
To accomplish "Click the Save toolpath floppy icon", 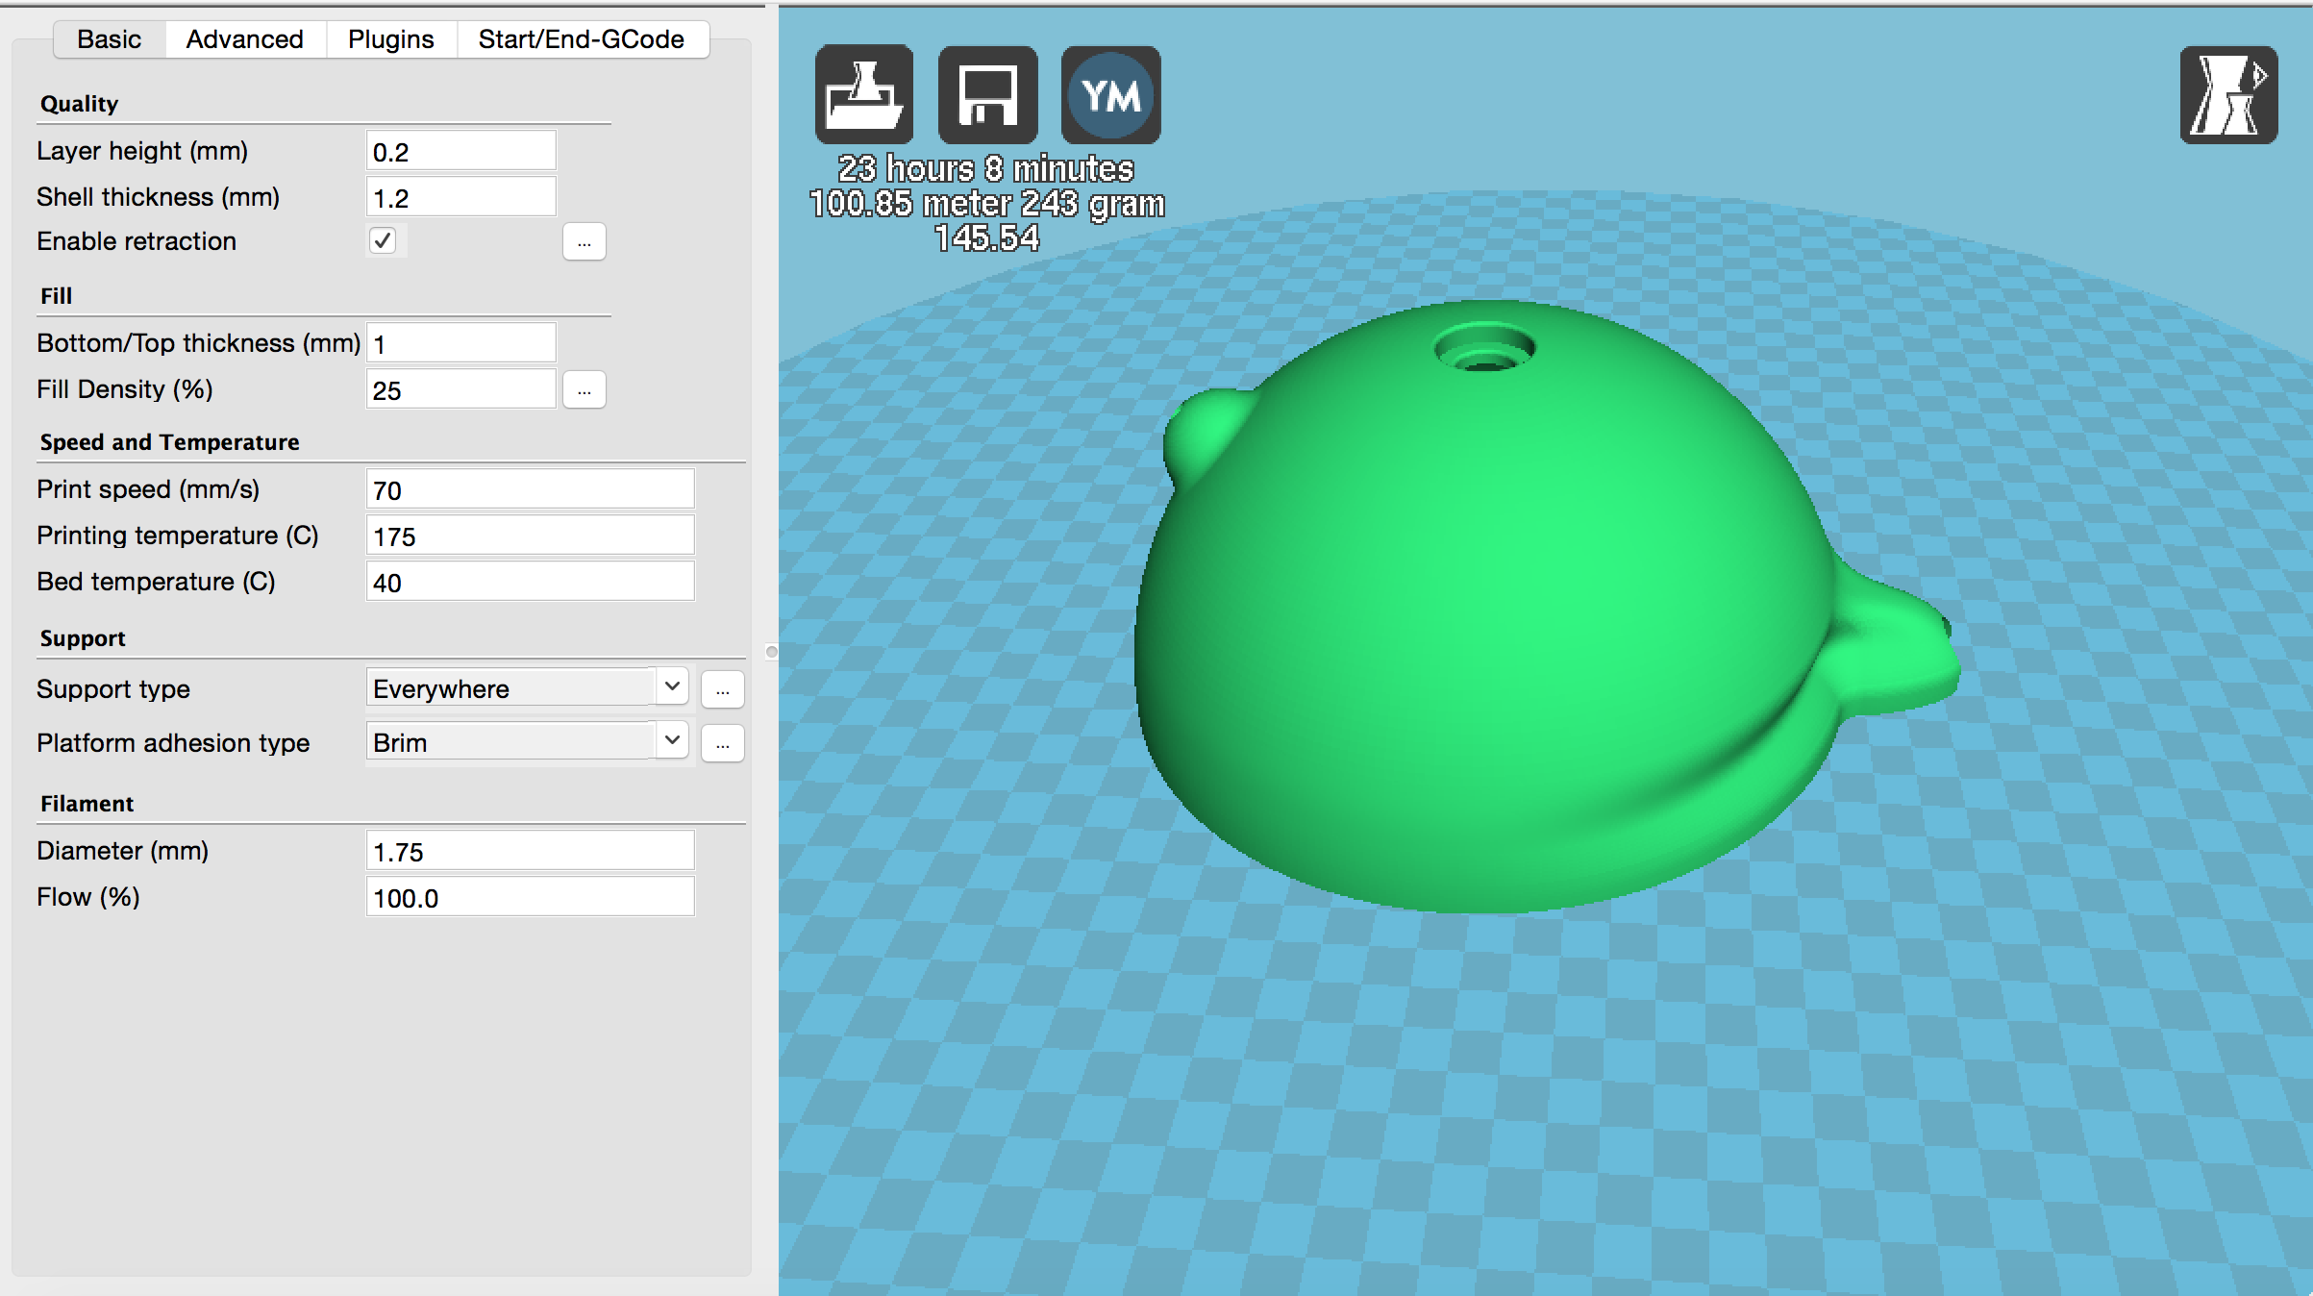I will click(987, 94).
